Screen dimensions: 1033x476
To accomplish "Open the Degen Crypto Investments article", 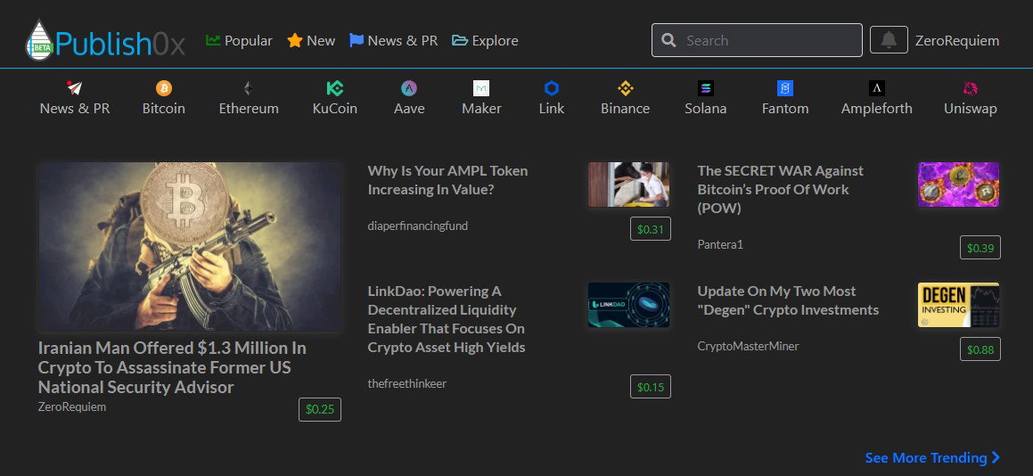I will click(x=788, y=300).
